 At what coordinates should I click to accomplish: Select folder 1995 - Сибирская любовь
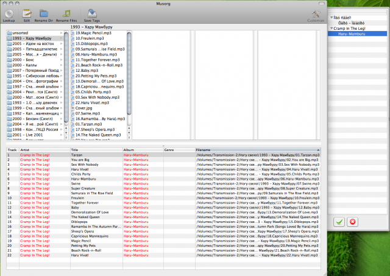click(35, 76)
